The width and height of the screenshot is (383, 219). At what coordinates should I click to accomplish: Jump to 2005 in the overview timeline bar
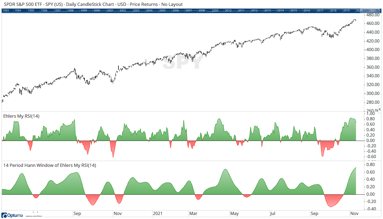(x=162, y=10)
